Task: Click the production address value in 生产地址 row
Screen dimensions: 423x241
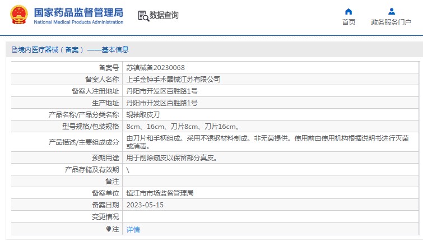Action: pos(162,103)
